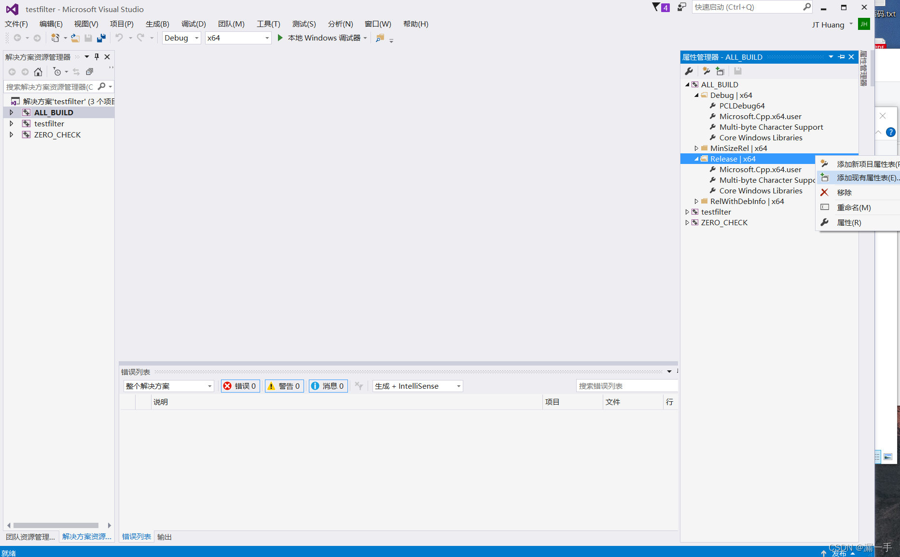Open the x64 platform dropdown
This screenshot has height=557, width=900.
coord(238,38)
